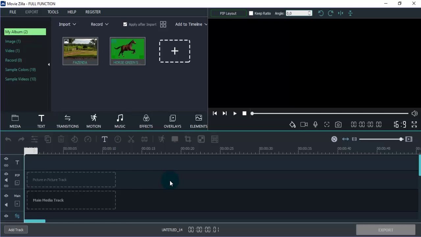
Task: Select My Album (2) in the sidebar
Action: (25, 32)
